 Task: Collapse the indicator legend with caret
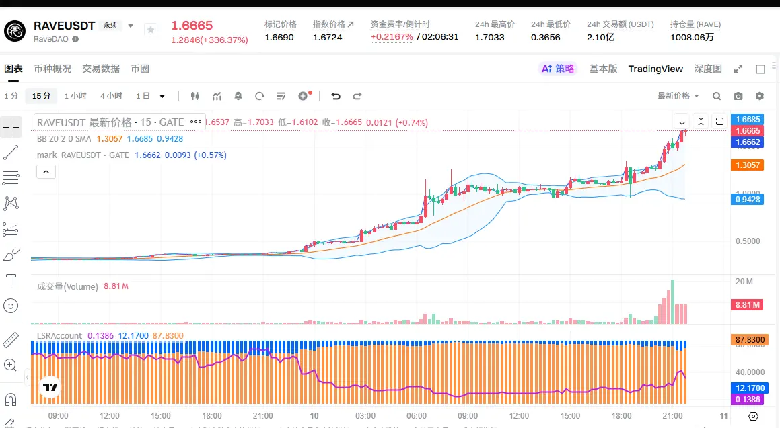point(46,172)
